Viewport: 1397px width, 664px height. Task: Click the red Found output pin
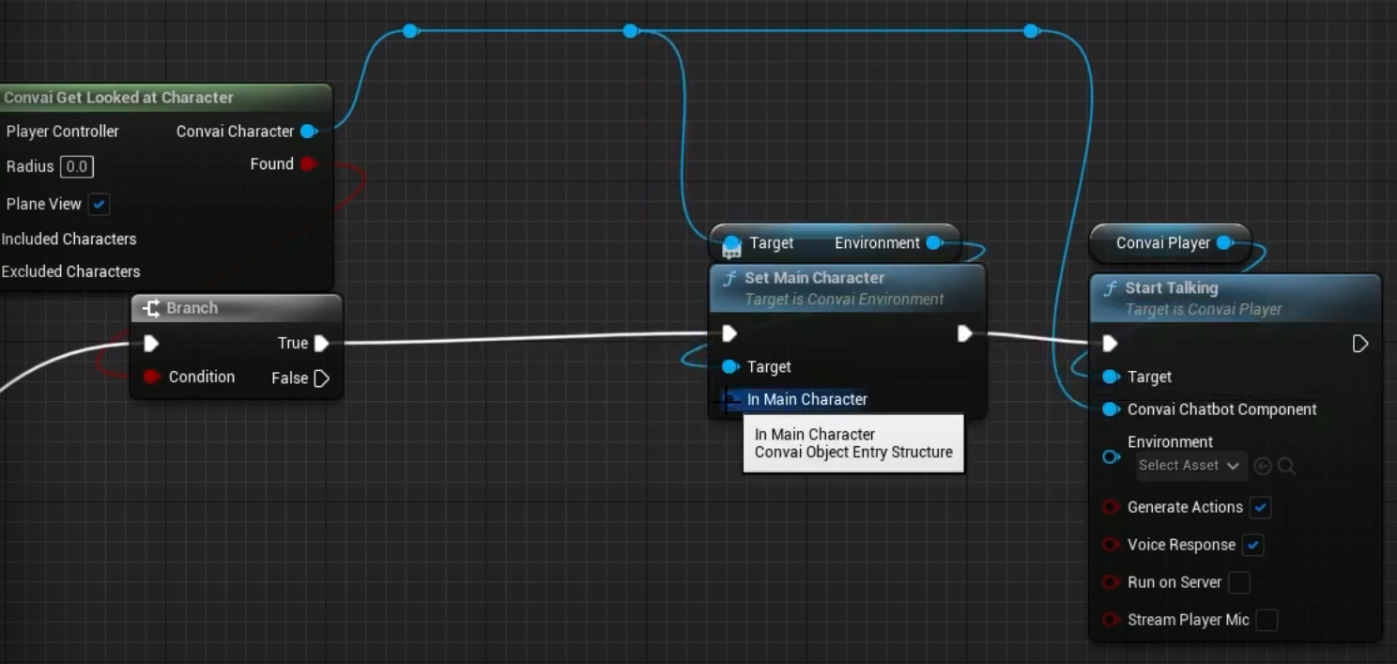[307, 164]
